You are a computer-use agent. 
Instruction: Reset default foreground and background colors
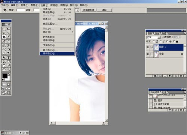click(3, 80)
